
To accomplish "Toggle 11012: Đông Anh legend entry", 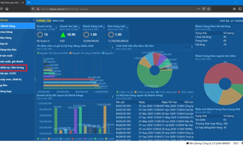I will [x=166, y=92].
